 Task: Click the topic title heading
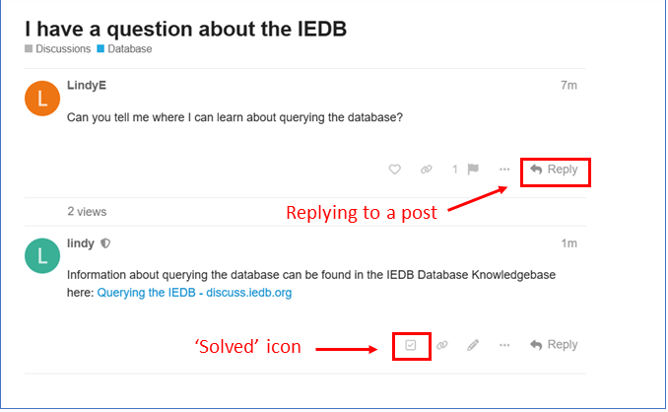[185, 28]
